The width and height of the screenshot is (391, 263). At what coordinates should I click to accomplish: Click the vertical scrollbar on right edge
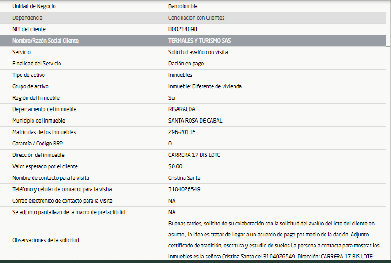coord(389,137)
